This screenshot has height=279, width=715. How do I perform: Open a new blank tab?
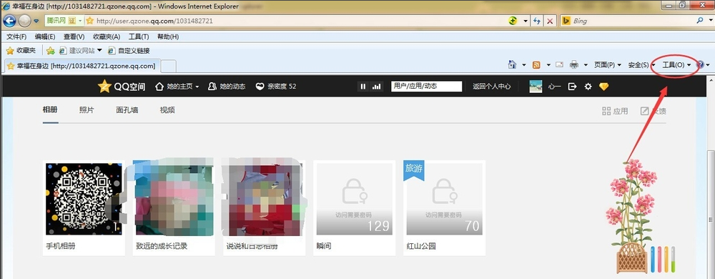coord(169,66)
